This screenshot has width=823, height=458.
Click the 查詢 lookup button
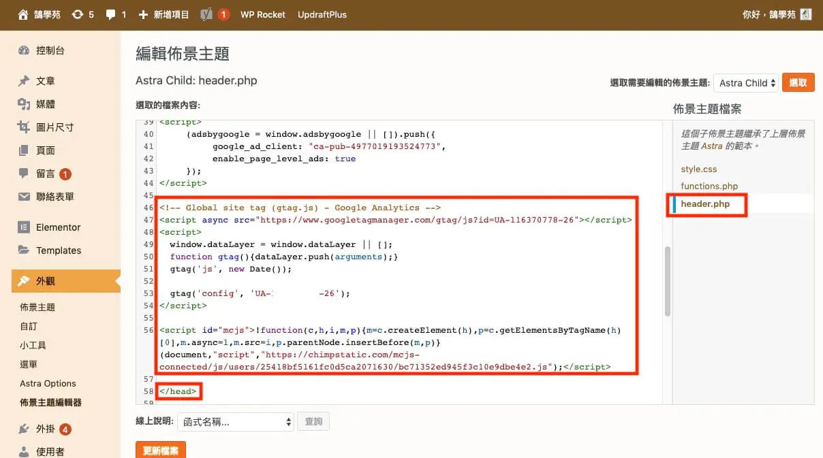(313, 422)
